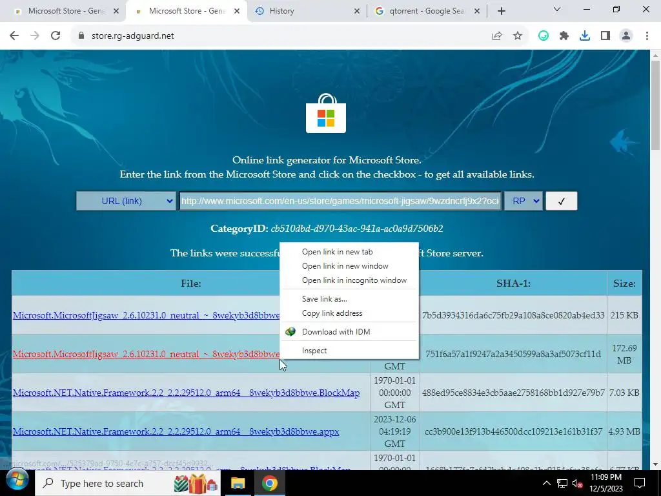Screen dimensions: 661x496
Task: Open a new tab with the plus button
Action: [501, 11]
